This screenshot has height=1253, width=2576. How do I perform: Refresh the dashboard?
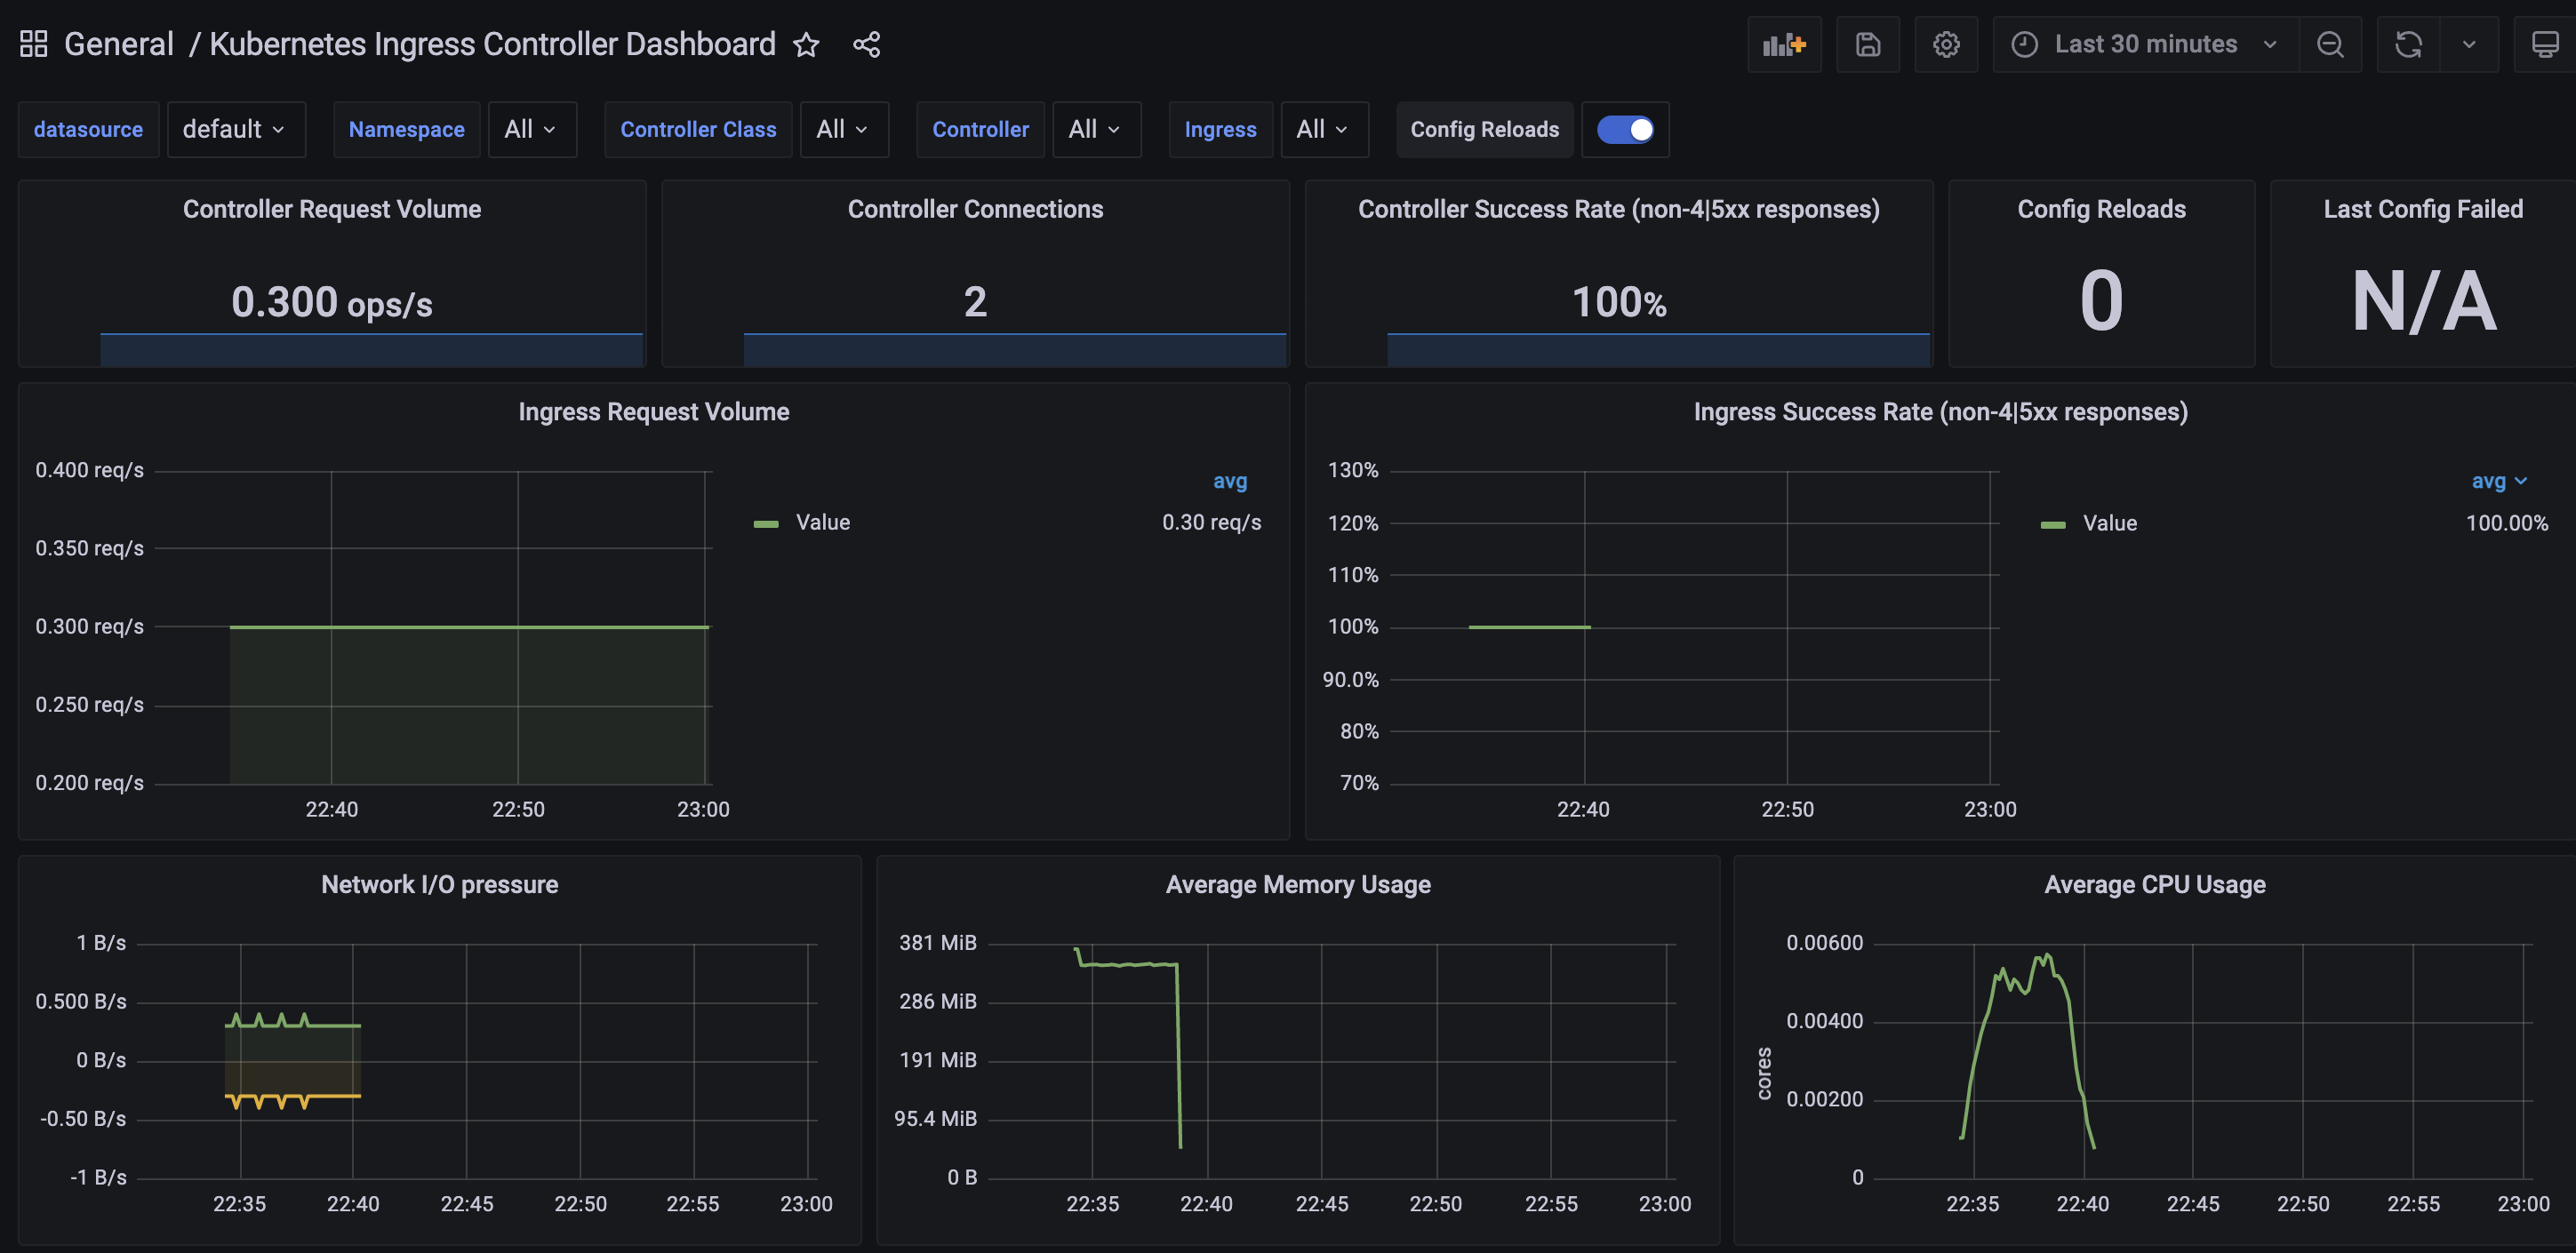click(x=2407, y=45)
